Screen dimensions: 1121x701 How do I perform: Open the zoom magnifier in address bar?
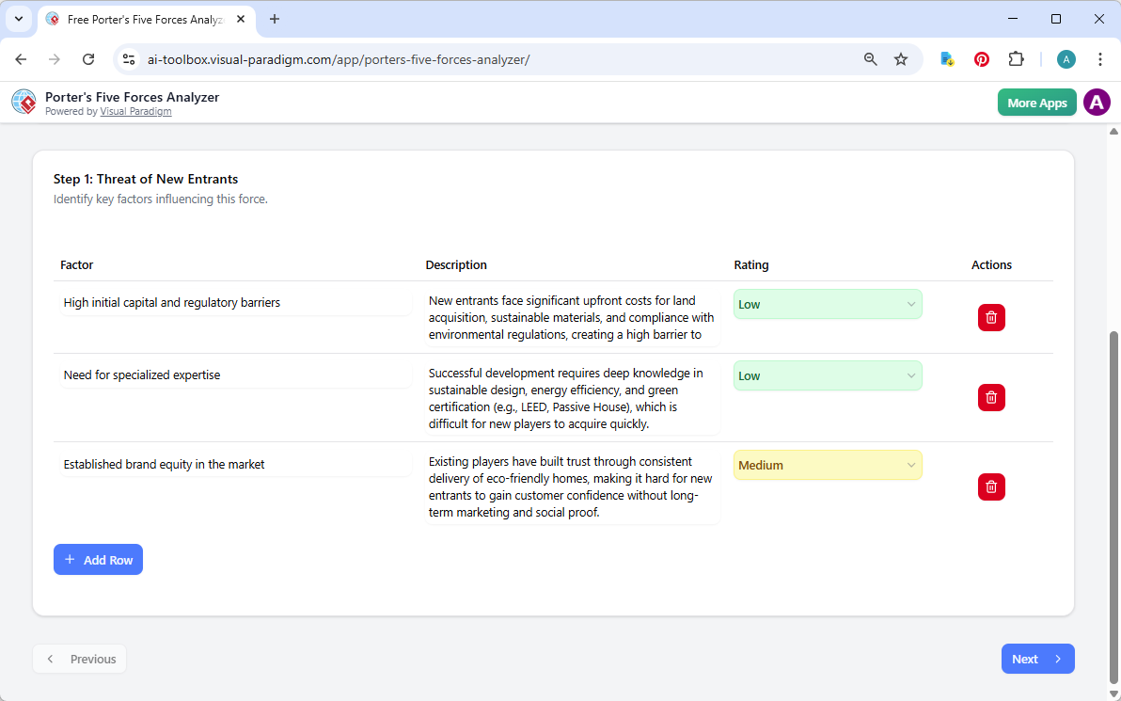click(871, 59)
